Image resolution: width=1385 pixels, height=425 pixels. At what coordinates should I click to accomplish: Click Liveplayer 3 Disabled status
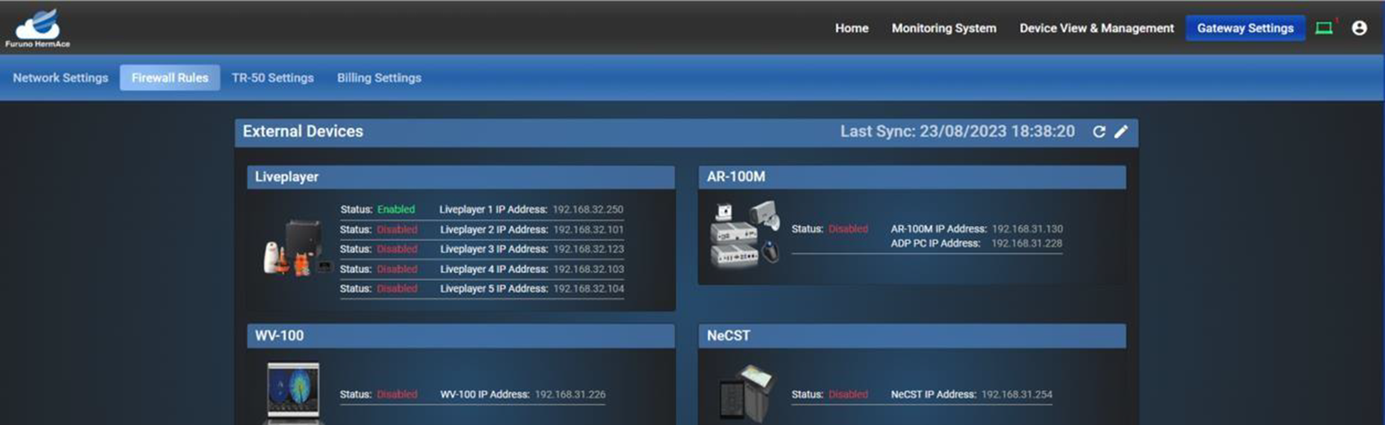click(x=396, y=249)
